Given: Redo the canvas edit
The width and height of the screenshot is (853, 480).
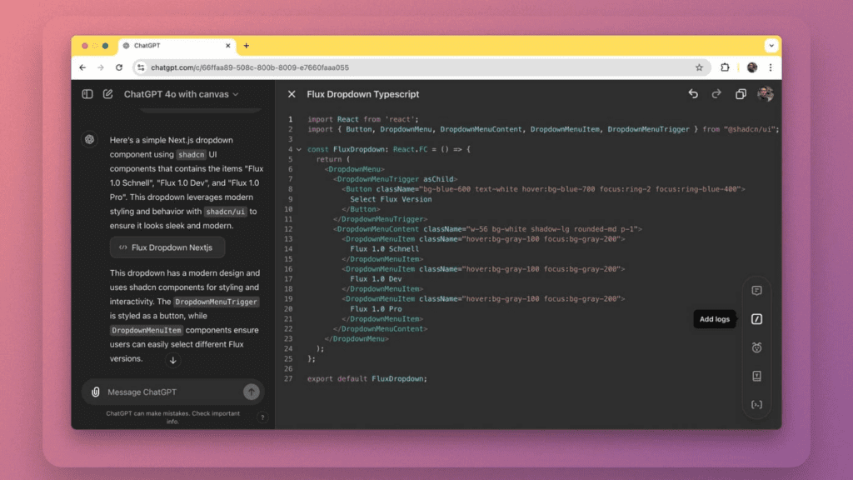Looking at the screenshot, I should click(x=716, y=94).
